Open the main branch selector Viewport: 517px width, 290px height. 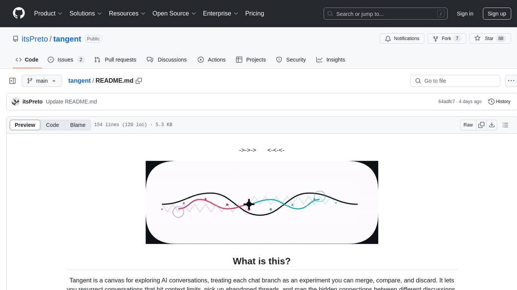41,81
